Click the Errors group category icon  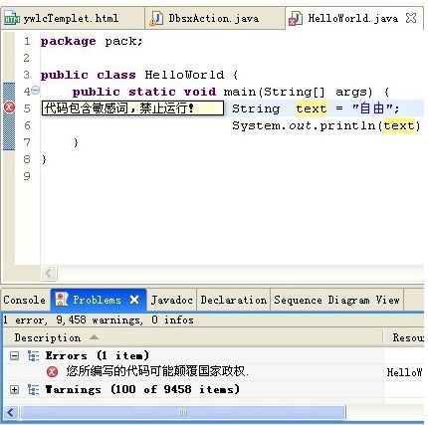[x=33, y=356]
